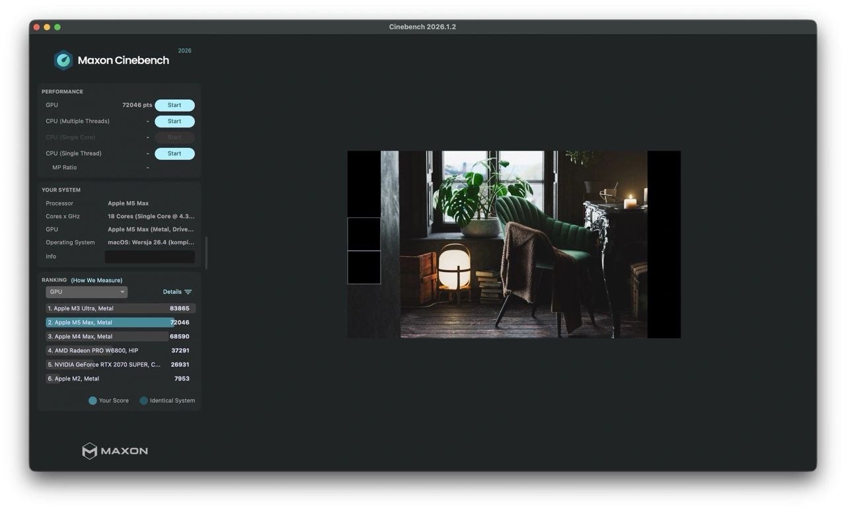
Task: Select the highlighted Apple M5 Max ranking row
Action: coord(120,322)
